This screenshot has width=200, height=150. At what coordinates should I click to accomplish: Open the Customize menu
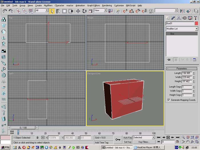point(119,5)
